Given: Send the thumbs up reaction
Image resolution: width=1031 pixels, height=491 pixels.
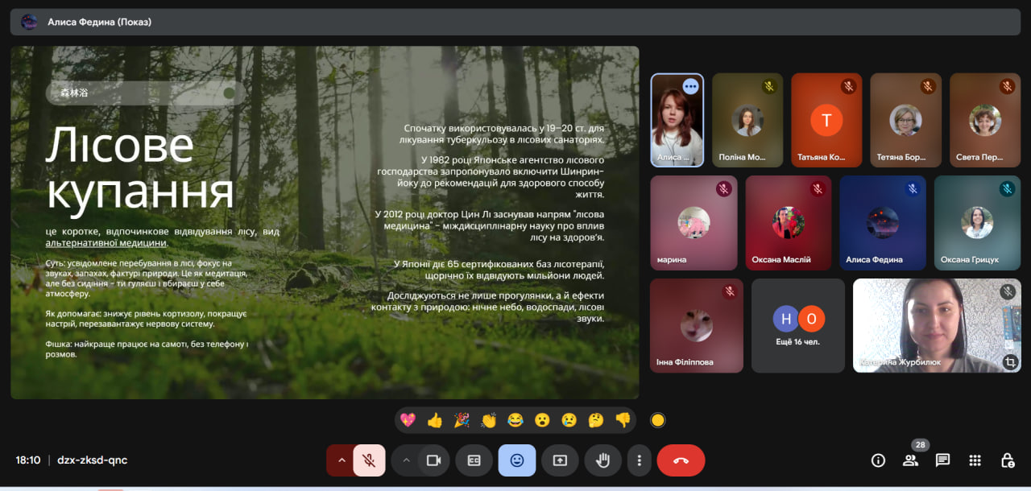Looking at the screenshot, I should 435,420.
